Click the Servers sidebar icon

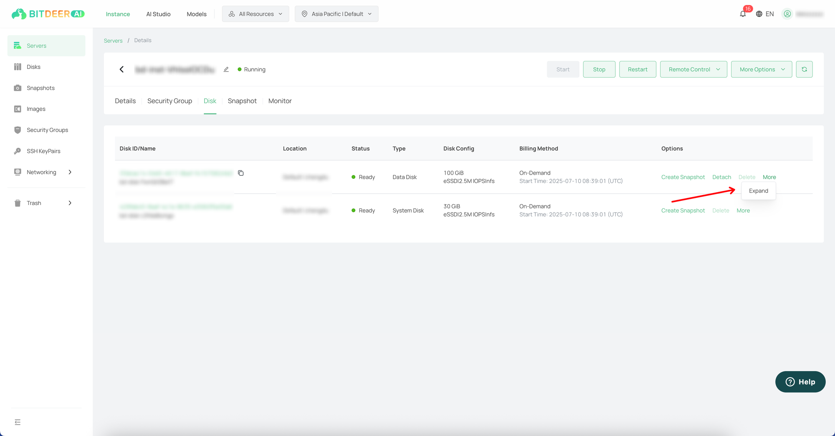[17, 46]
